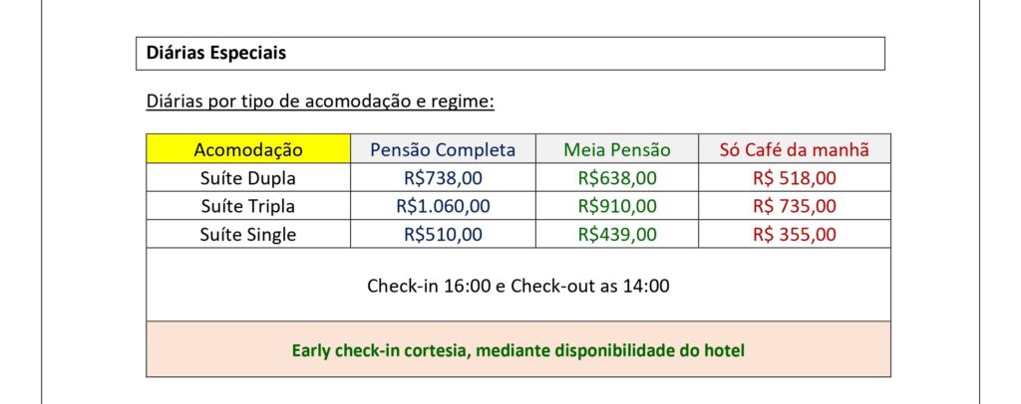The width and height of the screenshot is (1021, 404).
Task: Select the green Early check-in cortesia note
Action: [518, 350]
